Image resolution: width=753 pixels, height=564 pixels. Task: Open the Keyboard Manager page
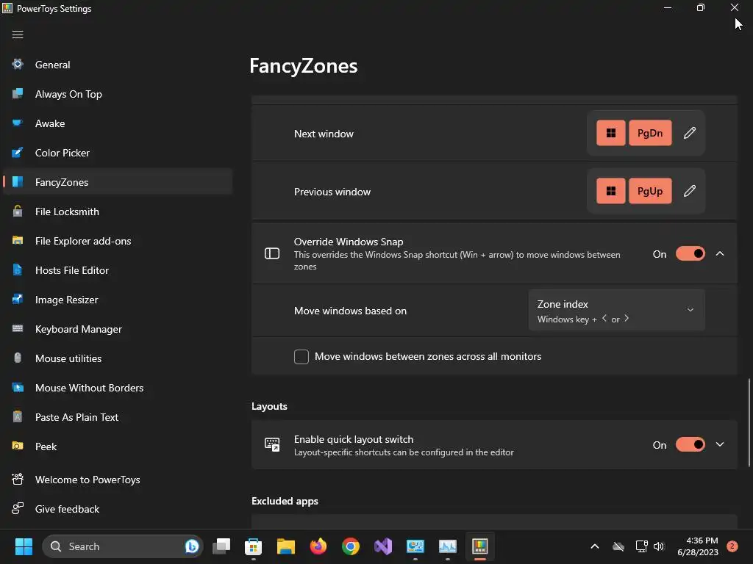(x=118, y=329)
